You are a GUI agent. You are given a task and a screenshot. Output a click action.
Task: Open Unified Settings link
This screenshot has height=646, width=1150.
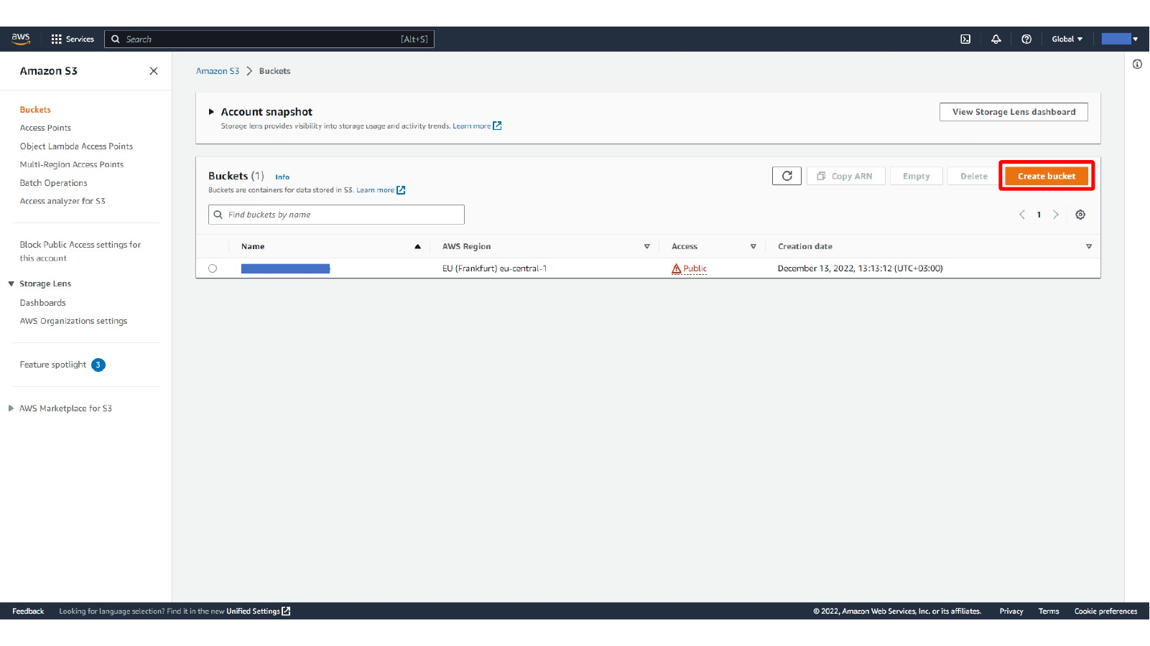pos(258,612)
